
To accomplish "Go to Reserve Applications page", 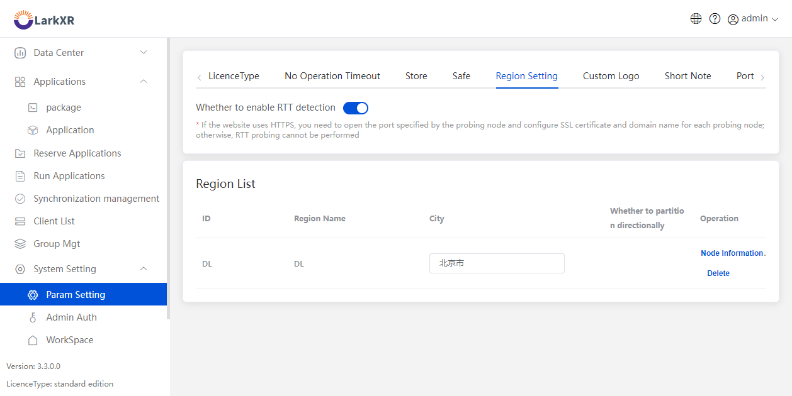I will (77, 153).
